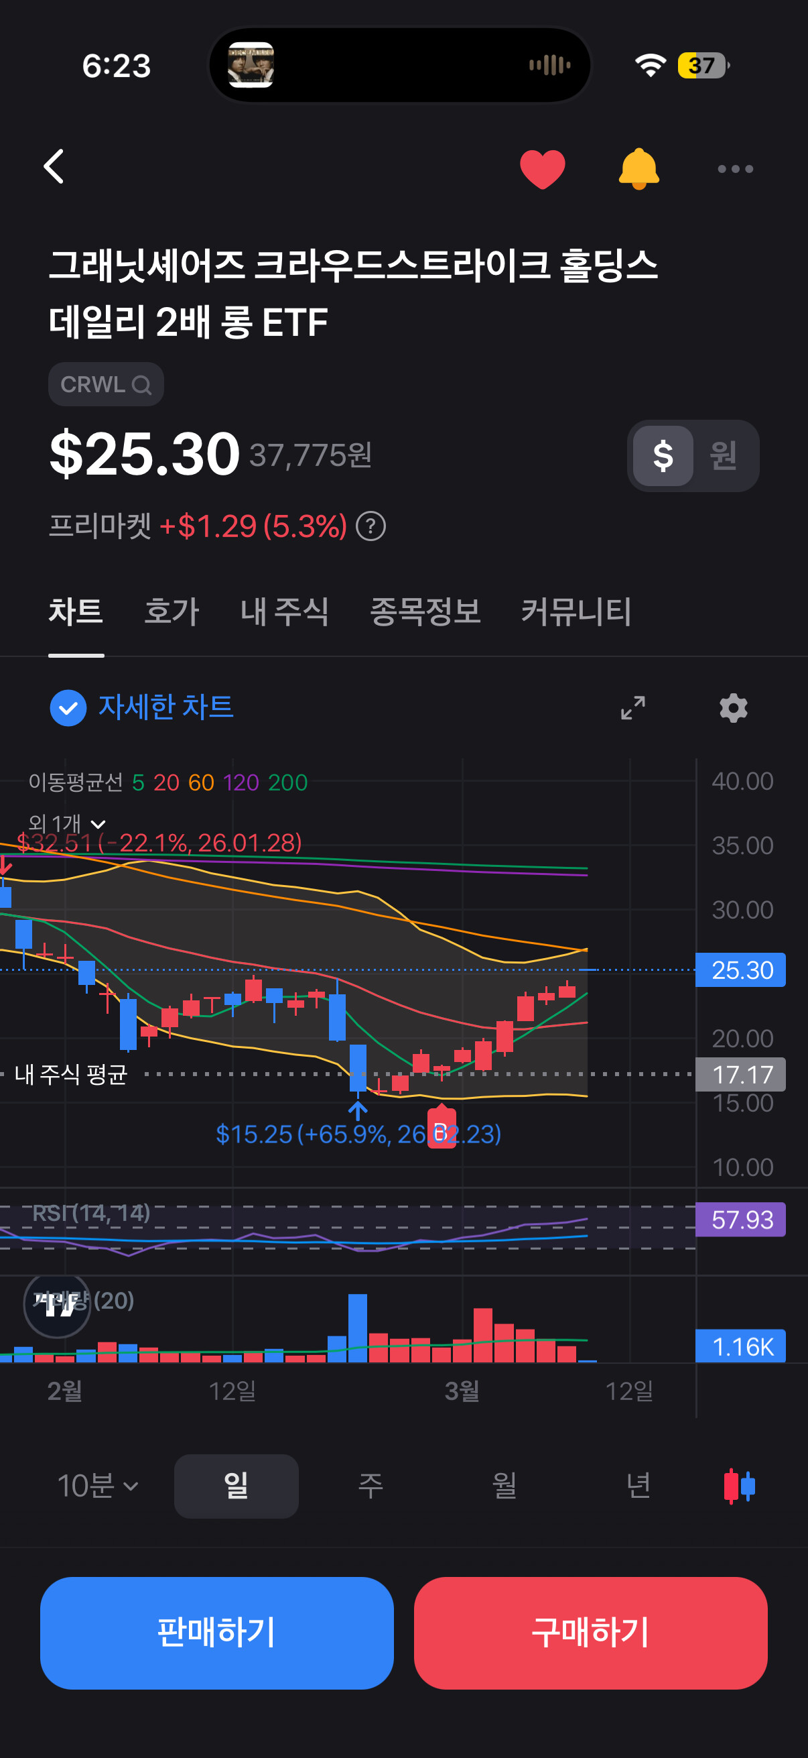Tap the 3월 date axis label
The image size is (808, 1758).
click(462, 1391)
